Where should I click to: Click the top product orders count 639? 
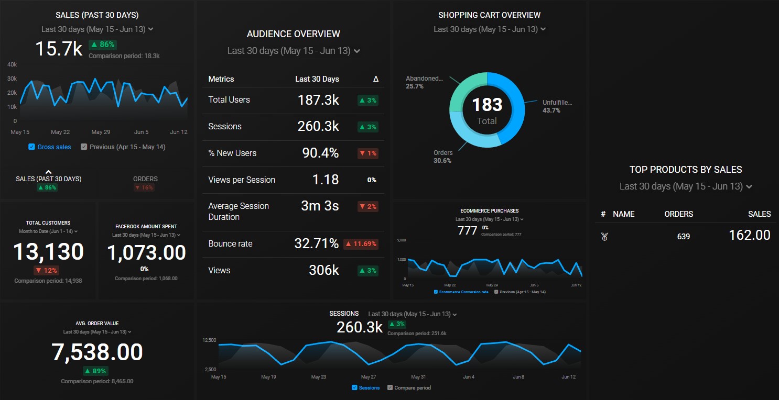coord(684,237)
